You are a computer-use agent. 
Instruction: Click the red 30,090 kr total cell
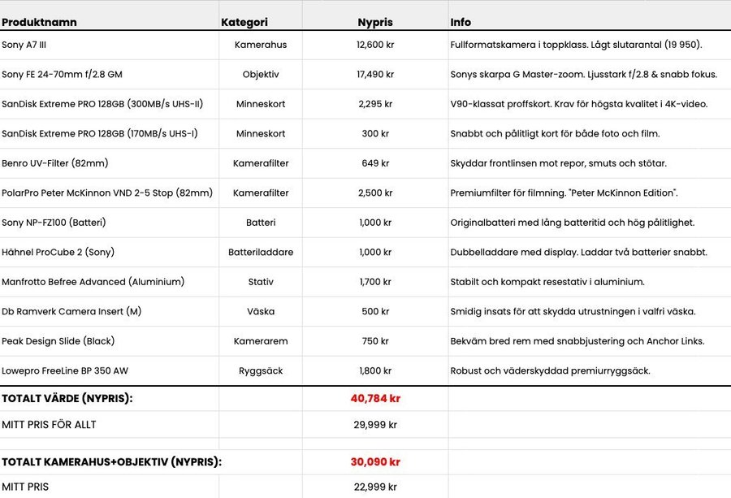374,461
